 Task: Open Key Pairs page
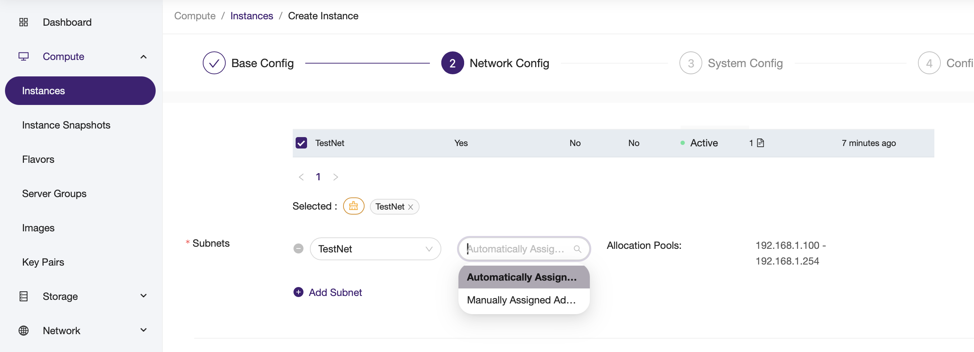tap(43, 262)
